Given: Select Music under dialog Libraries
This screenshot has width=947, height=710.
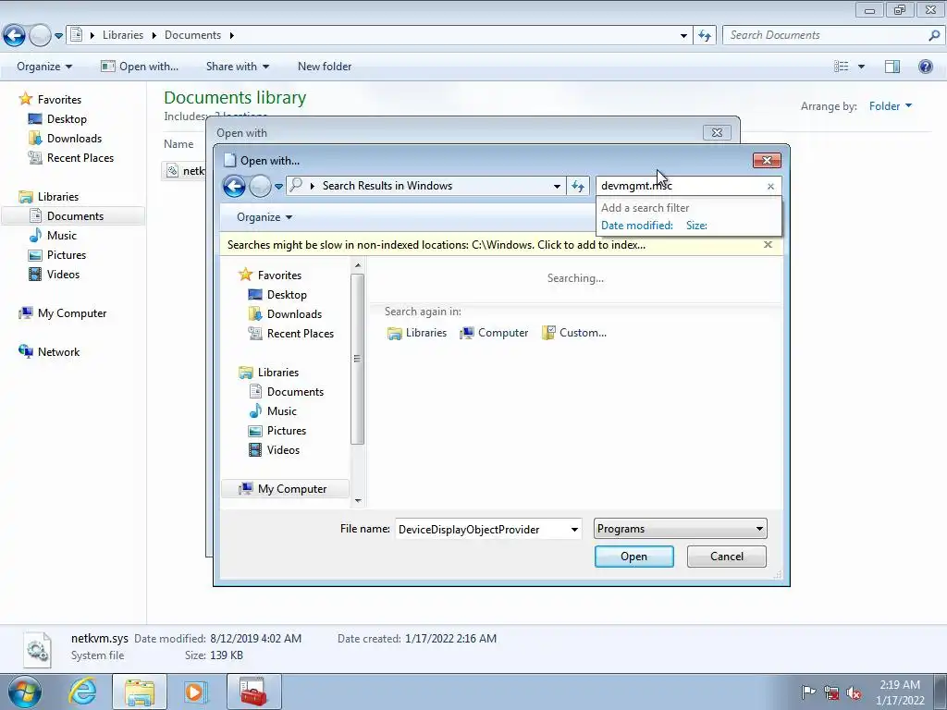Looking at the screenshot, I should (273, 411).
